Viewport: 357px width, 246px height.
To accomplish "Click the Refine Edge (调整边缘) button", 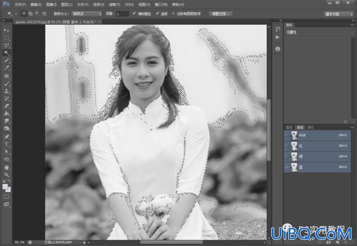I will coord(221,14).
